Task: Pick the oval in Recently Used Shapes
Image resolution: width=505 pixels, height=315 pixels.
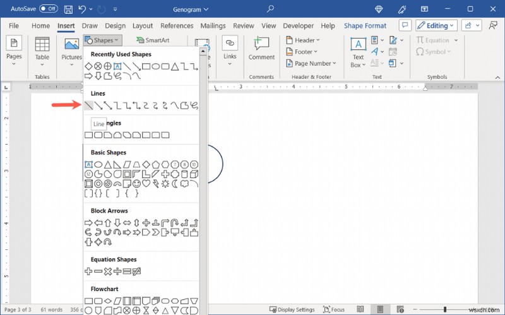Action: click(x=156, y=66)
